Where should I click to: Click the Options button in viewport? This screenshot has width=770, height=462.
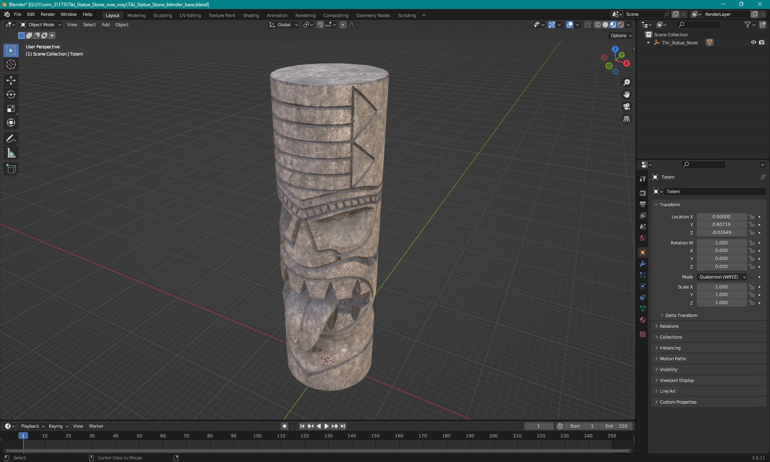621,36
